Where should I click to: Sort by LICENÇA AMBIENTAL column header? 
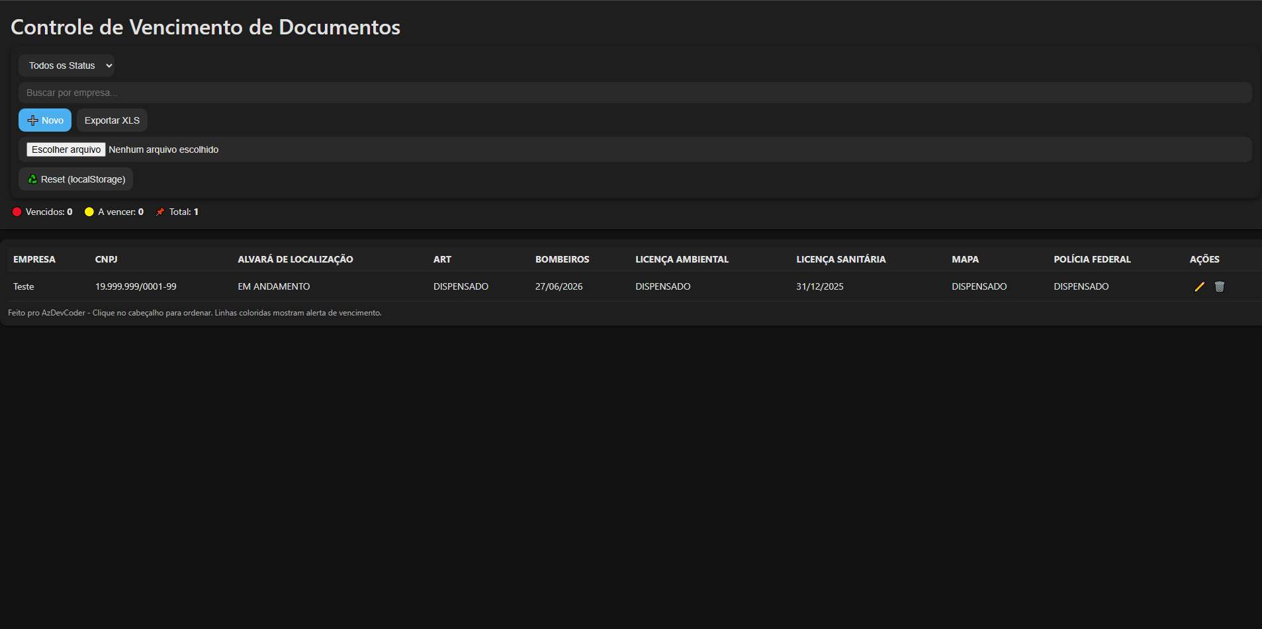click(682, 259)
